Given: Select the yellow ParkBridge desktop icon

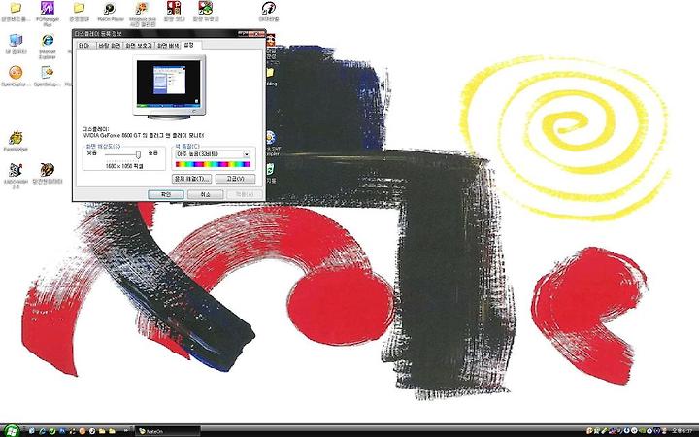Looking at the screenshot, I should coord(16,137).
